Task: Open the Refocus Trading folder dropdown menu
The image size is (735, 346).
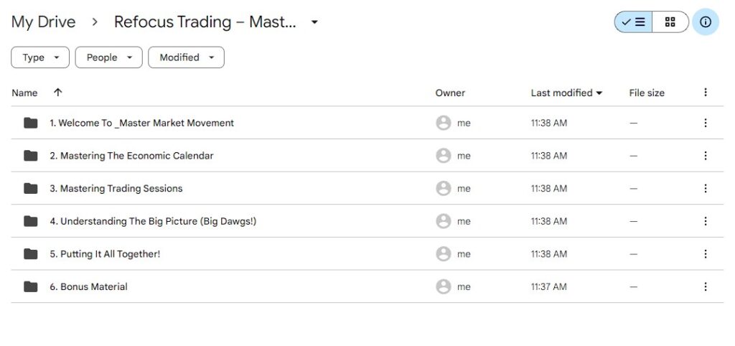Action: pos(314,22)
